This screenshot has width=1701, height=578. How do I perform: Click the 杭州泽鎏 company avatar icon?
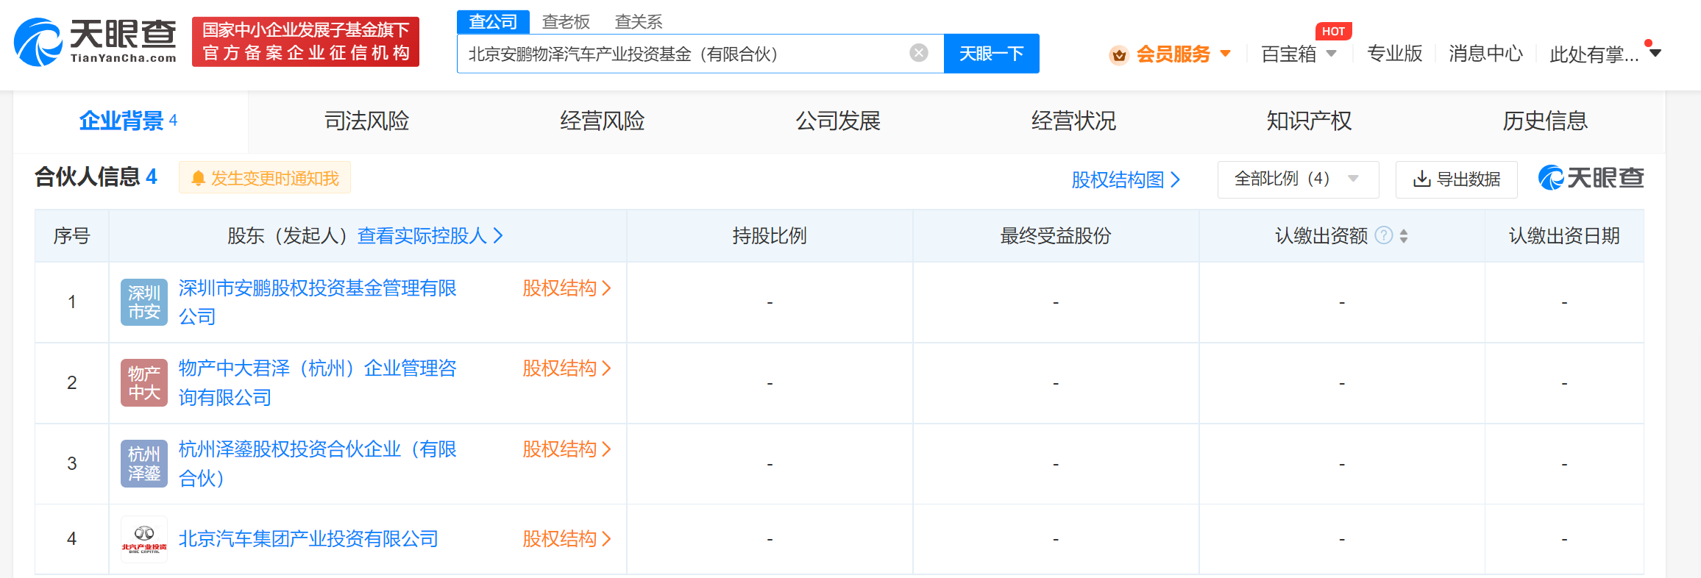pos(144,464)
